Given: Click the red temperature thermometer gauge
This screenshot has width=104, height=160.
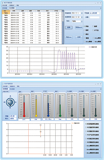Looking at the screenshot, I should coord(24,106).
